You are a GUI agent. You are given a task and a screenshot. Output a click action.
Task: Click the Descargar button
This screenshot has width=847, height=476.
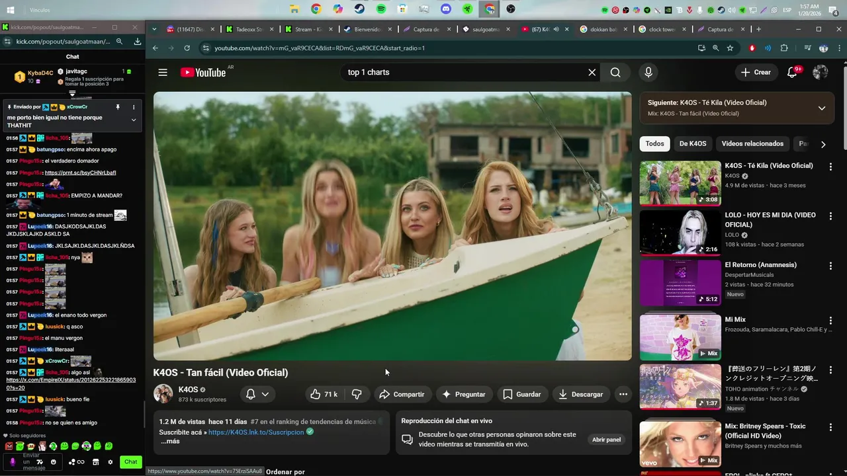coord(581,394)
